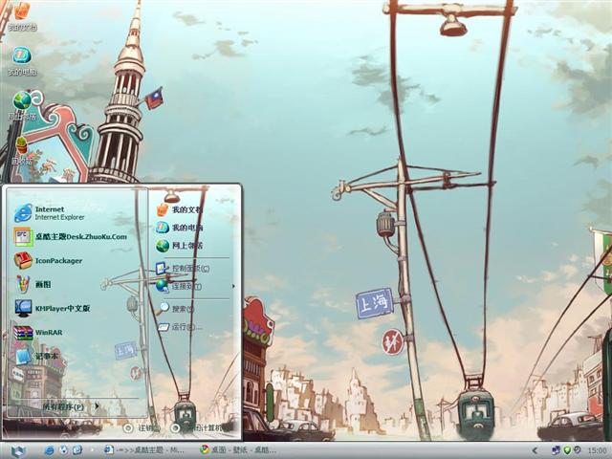Click the middle quick launch icon
The height and width of the screenshot is (459, 612).
pos(63,450)
